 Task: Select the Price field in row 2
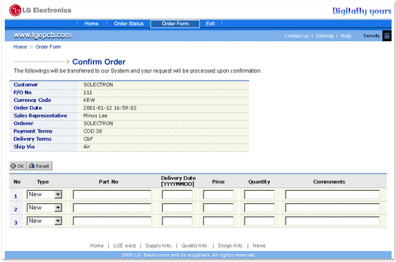(218, 208)
